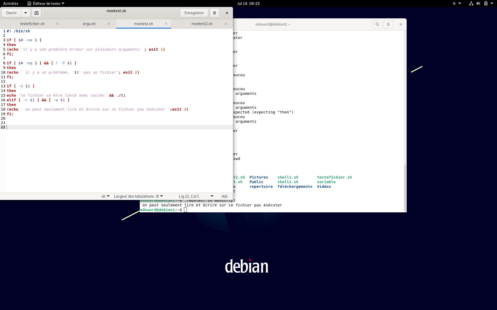Click 'shell2.sh' in the terminal listing

[288, 182]
